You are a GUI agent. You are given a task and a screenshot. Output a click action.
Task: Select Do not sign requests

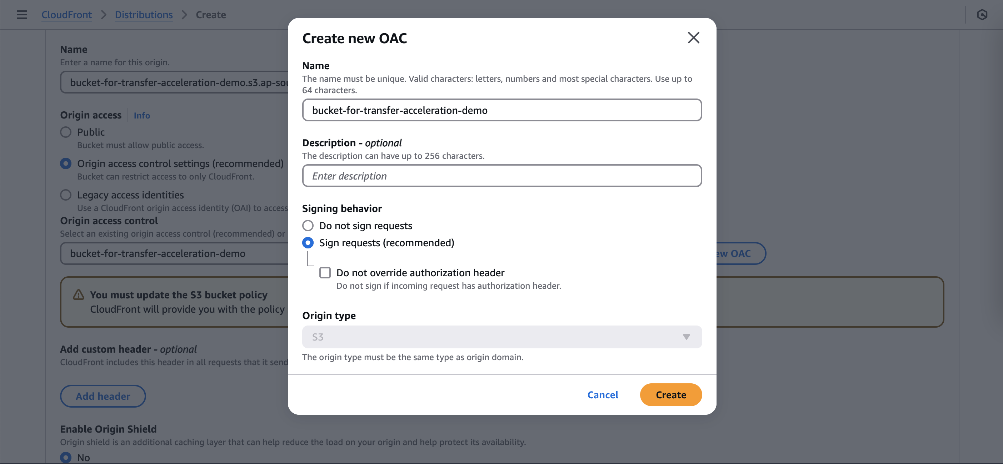(x=308, y=226)
